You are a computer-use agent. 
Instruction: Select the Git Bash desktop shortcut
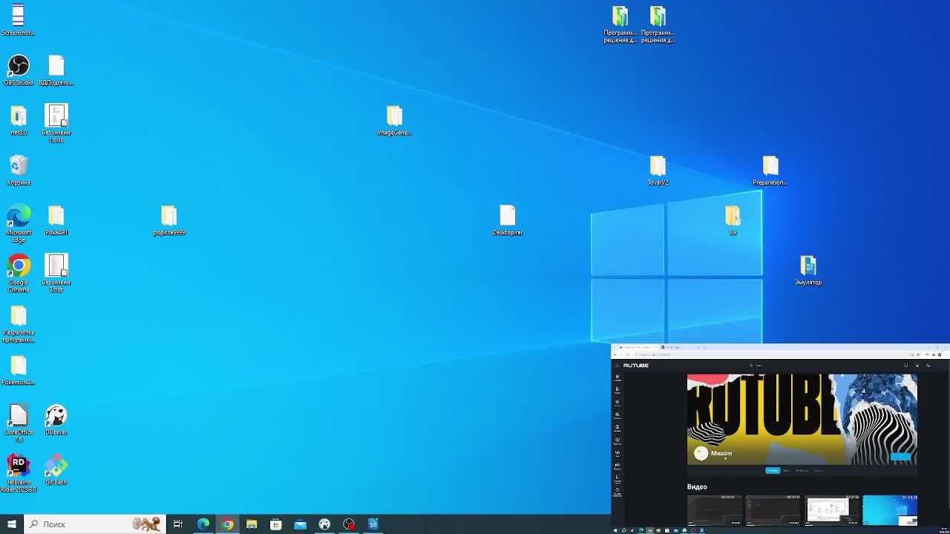click(x=56, y=469)
